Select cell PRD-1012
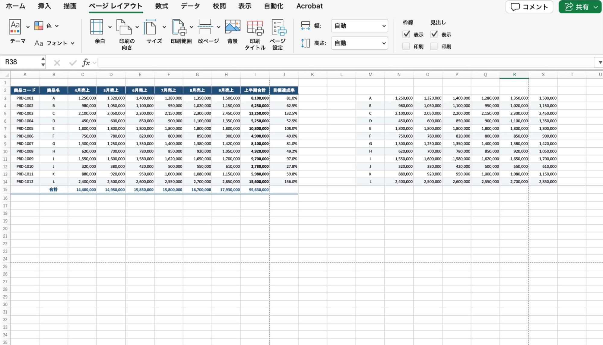 [25, 182]
